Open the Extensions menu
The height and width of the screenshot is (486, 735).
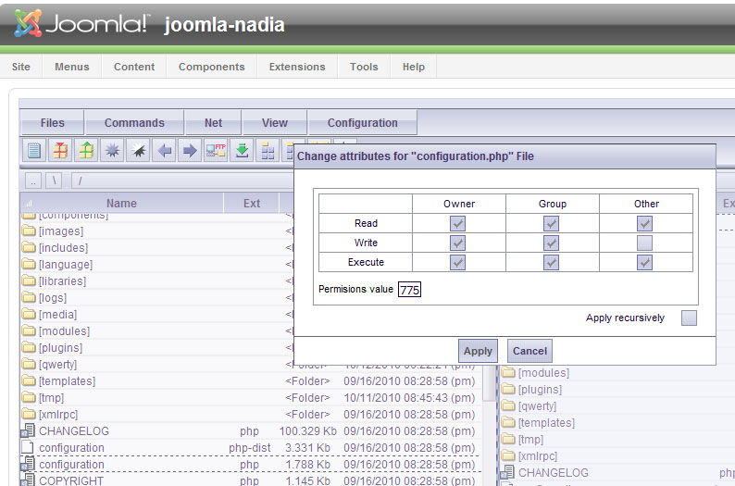click(x=297, y=67)
